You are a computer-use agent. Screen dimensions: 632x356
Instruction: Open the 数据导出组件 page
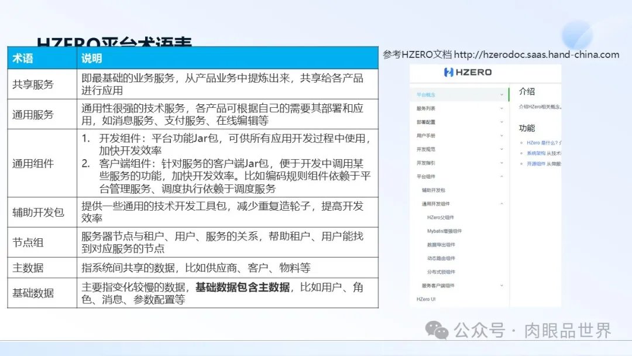pos(441,245)
